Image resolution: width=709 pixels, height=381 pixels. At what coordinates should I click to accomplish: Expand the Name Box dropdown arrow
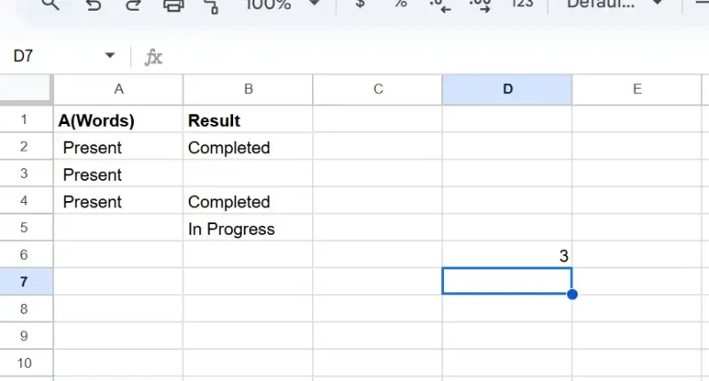click(x=110, y=56)
